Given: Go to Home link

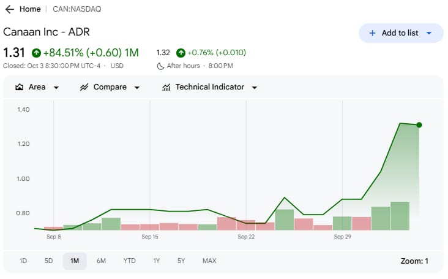Looking at the screenshot, I should pos(30,9).
